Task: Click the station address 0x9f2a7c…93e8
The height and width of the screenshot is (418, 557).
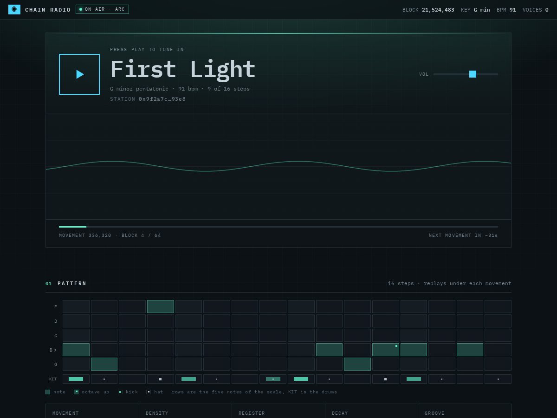Action: (x=162, y=99)
